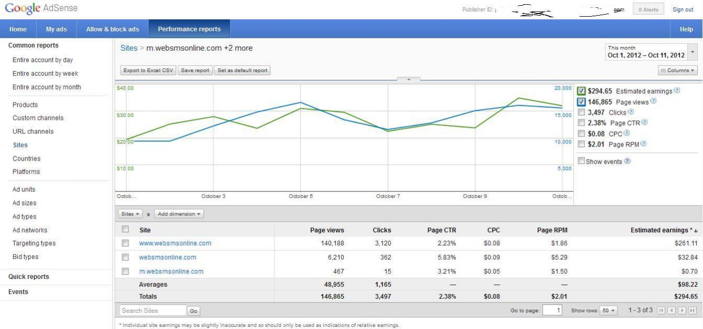Image resolution: width=703 pixels, height=329 pixels.
Task: Go to the Home tab
Action: [18, 29]
